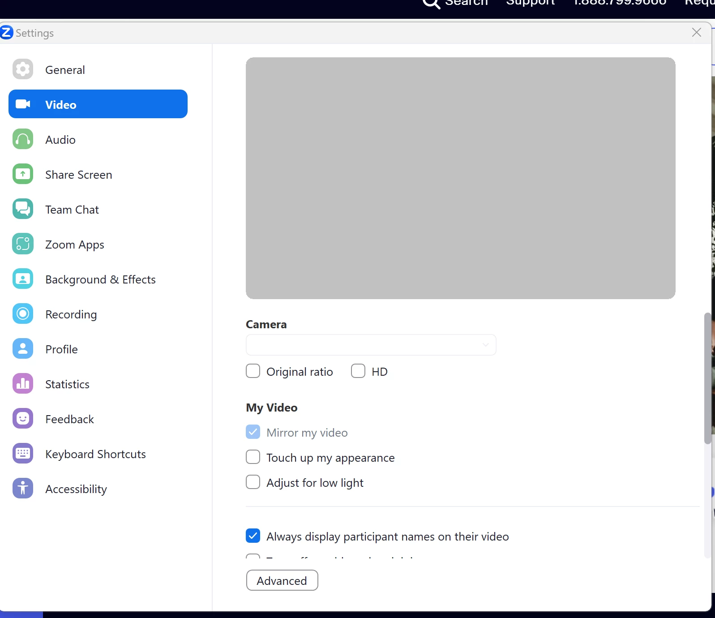Click the Keyboard Shortcuts keyboard icon
This screenshot has width=715, height=618.
[x=23, y=454]
